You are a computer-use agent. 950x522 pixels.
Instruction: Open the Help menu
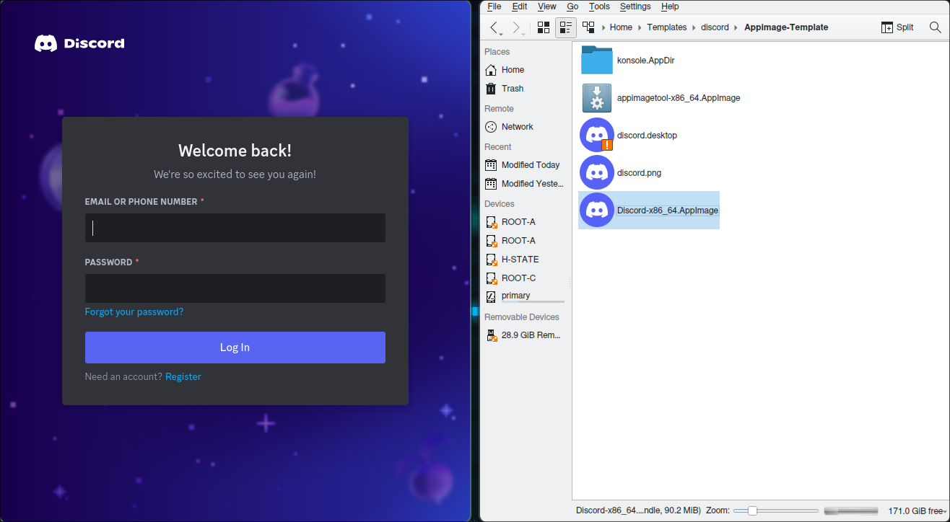coord(670,6)
